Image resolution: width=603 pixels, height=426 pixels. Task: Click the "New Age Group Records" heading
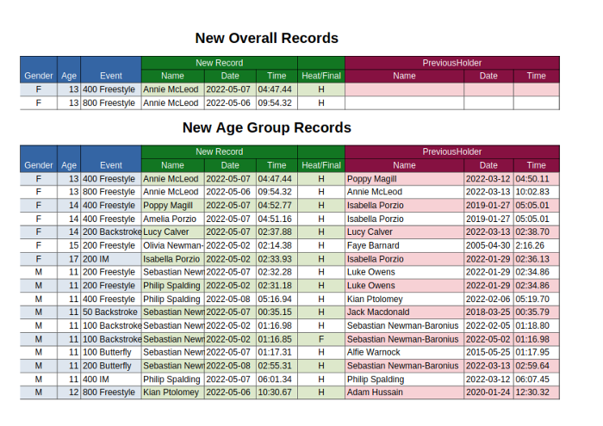pos(266,127)
